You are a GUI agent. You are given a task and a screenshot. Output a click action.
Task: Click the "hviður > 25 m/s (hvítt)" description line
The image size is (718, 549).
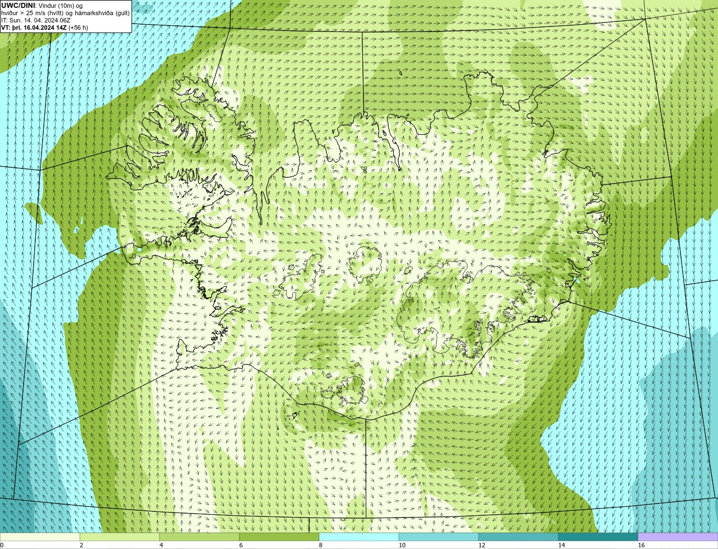tap(65, 13)
